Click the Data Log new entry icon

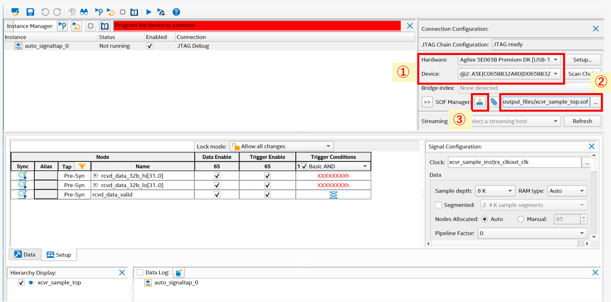tap(179, 273)
